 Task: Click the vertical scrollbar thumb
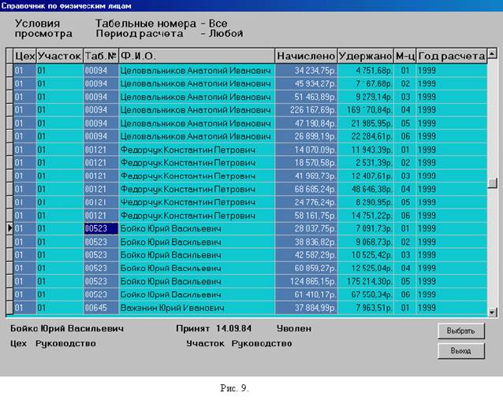(492, 183)
